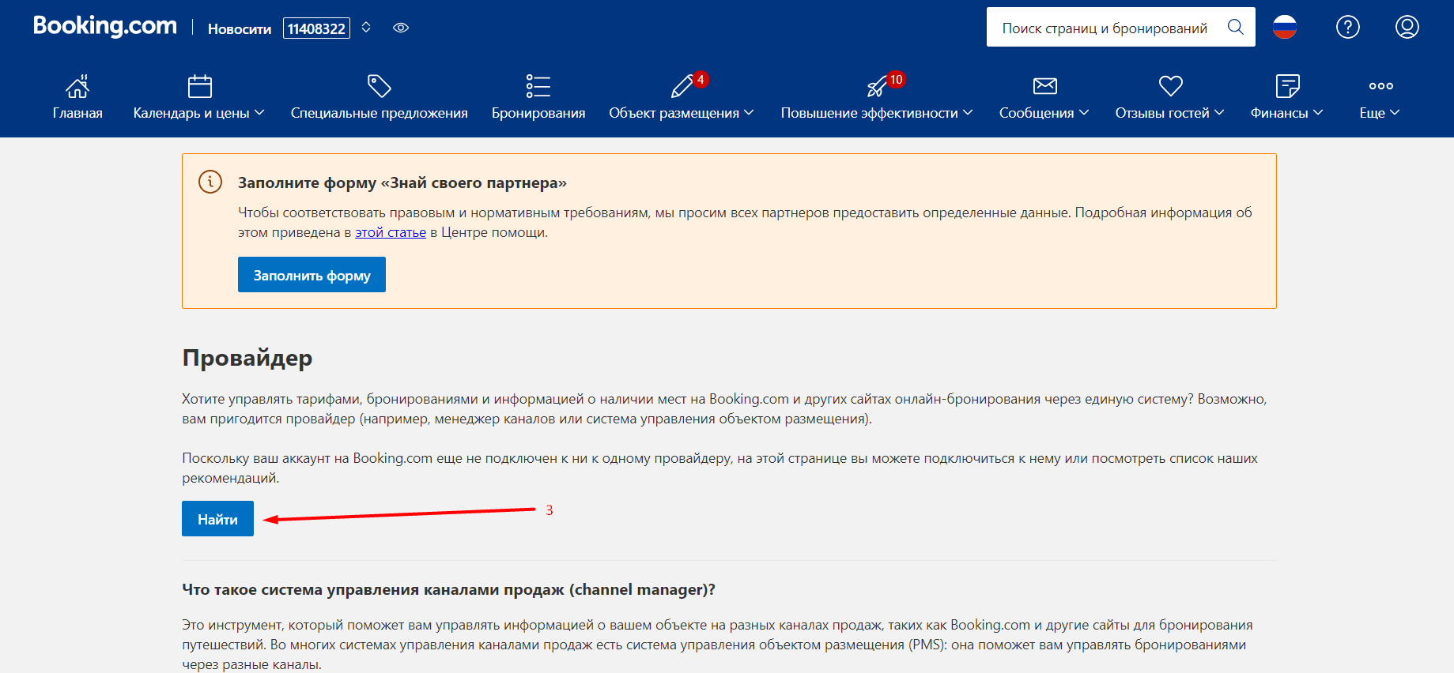Toggle the eye view icon in header
Viewport: 1454px width, 673px height.
[401, 28]
